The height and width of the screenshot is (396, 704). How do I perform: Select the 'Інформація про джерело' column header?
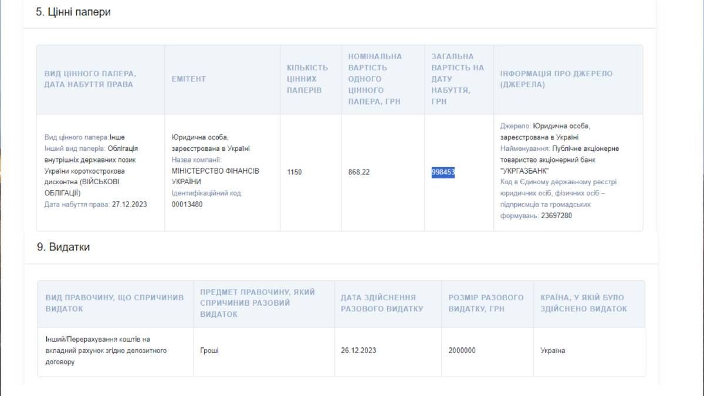coord(556,79)
